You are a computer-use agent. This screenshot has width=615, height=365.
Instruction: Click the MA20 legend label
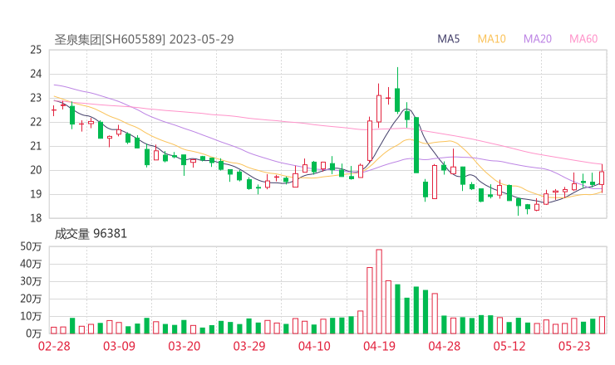click(x=538, y=39)
